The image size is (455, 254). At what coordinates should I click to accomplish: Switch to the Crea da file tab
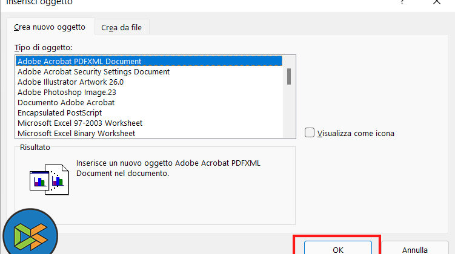tap(121, 27)
